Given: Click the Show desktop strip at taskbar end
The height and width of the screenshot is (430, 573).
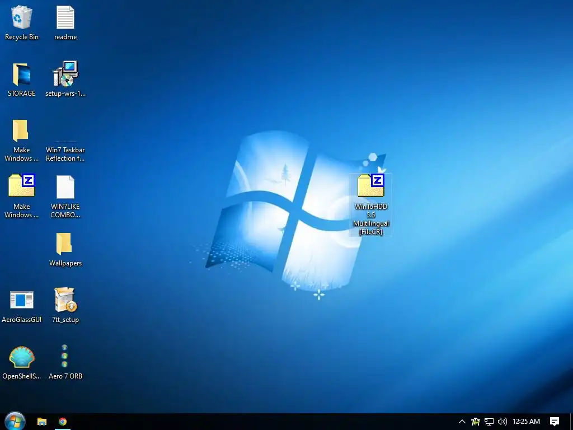Looking at the screenshot, I should 571,422.
